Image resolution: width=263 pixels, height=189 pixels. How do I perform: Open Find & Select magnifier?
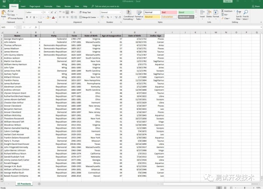[245, 15]
